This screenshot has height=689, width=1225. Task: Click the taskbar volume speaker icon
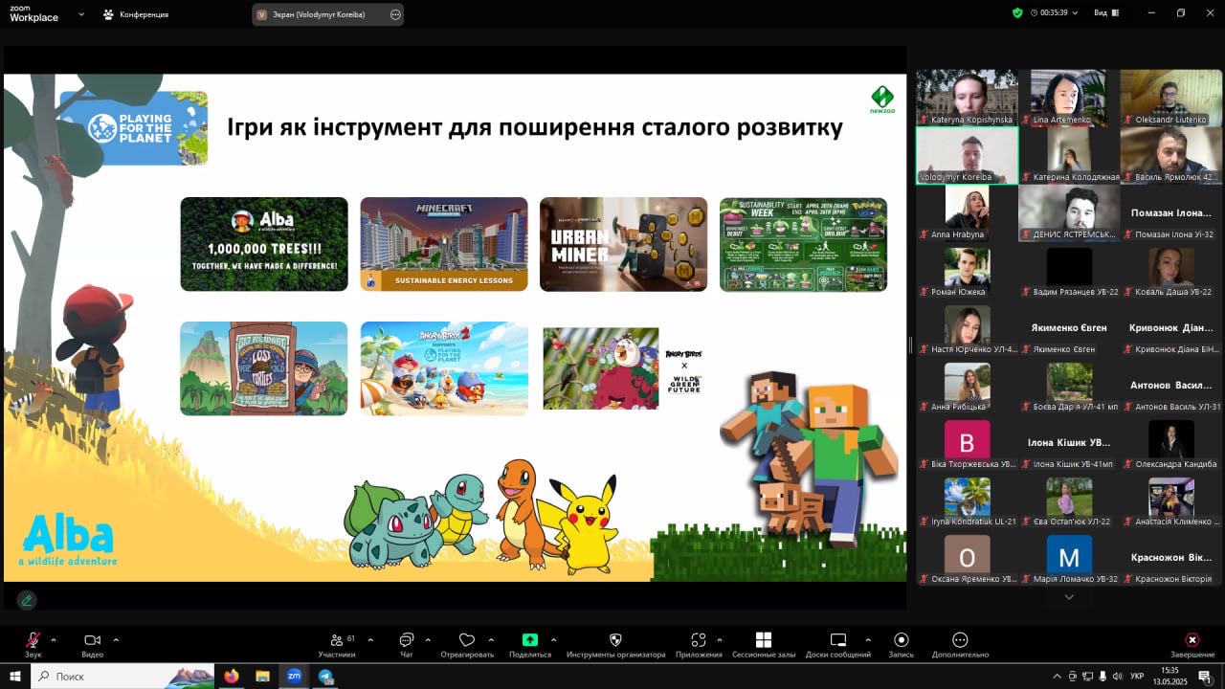coord(1118,676)
